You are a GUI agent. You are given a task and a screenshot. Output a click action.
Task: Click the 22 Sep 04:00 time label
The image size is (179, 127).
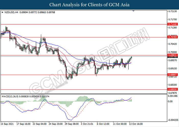tap(40, 124)
